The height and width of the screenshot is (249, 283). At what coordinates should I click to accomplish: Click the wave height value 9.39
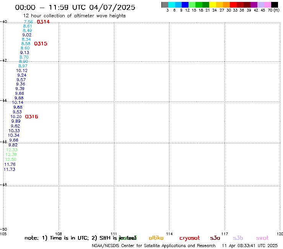pyautogui.click(x=20, y=88)
